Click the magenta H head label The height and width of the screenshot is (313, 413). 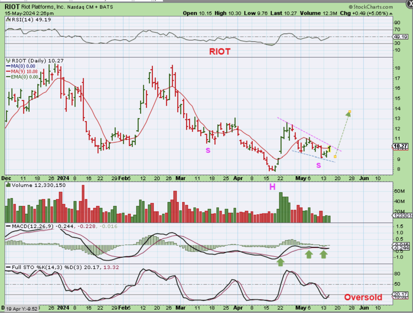click(x=272, y=187)
